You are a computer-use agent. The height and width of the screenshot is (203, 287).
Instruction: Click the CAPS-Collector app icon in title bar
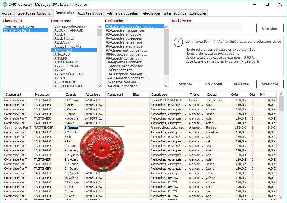point(5,4)
